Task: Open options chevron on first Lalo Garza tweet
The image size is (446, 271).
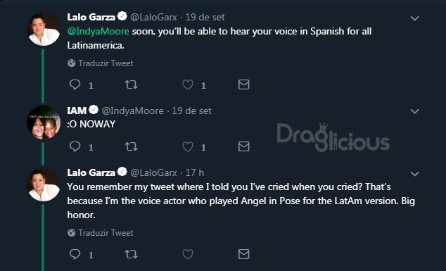Action: tap(415, 18)
